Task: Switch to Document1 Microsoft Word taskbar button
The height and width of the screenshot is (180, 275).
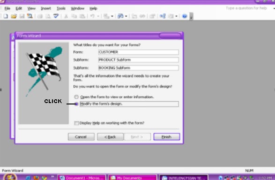Action: [x=82, y=178]
